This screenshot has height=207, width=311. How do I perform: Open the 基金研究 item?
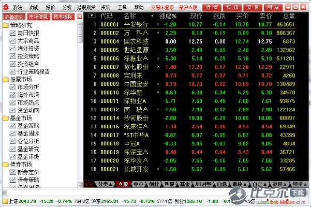24,149
